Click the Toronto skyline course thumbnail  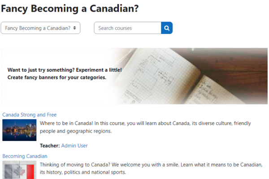[x=19, y=130]
